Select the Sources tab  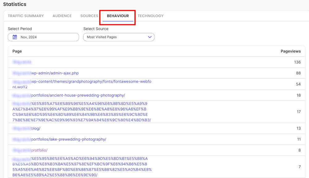point(89,16)
